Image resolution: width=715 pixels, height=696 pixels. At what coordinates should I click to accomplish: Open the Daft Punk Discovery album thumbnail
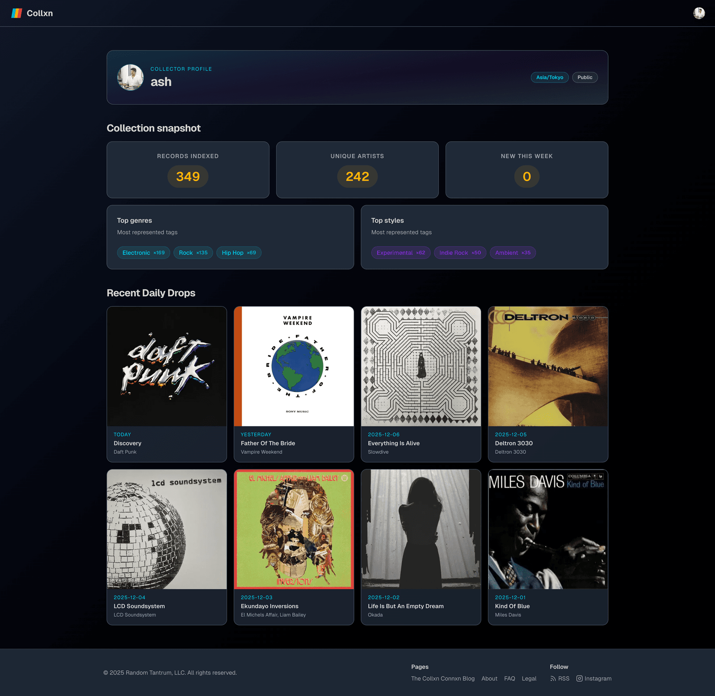[x=167, y=367]
